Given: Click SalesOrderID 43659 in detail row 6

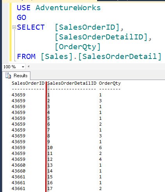Looking at the screenshot, I should click(x=18, y=124).
